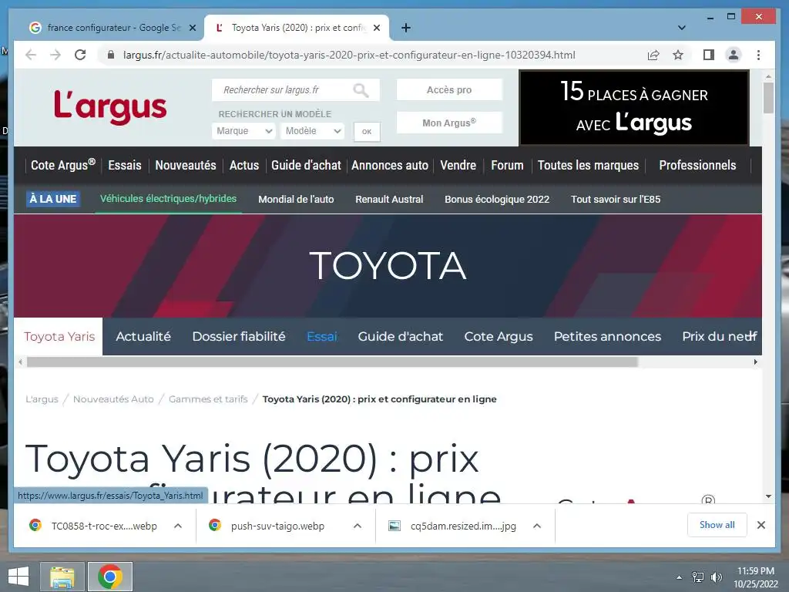Viewport: 789px width, 592px height.
Task: Open a new tab with plus
Action: pos(406,28)
